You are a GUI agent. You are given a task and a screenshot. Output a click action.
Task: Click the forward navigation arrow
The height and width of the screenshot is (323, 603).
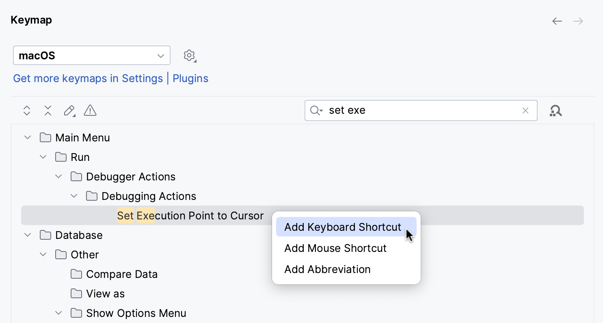click(x=578, y=21)
